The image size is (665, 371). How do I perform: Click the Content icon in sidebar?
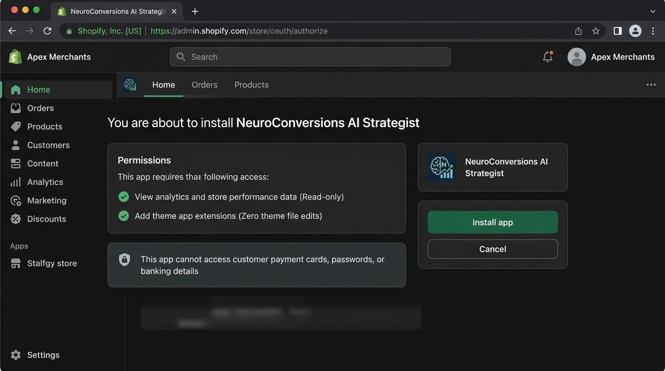15,163
